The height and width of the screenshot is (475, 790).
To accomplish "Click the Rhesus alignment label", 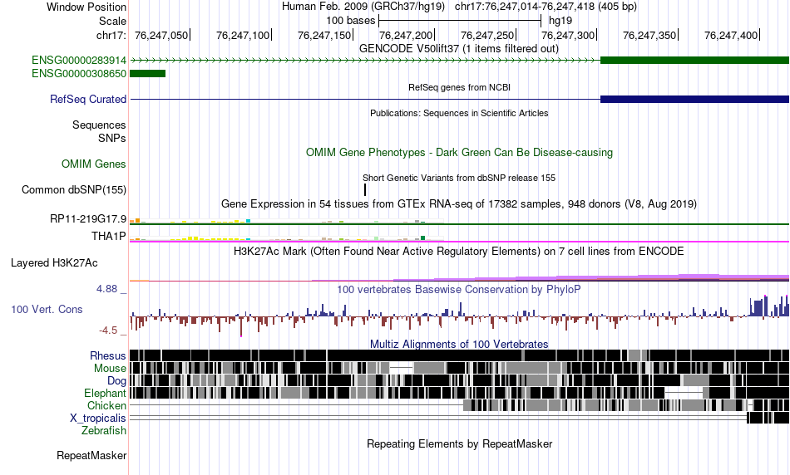I will [108, 355].
